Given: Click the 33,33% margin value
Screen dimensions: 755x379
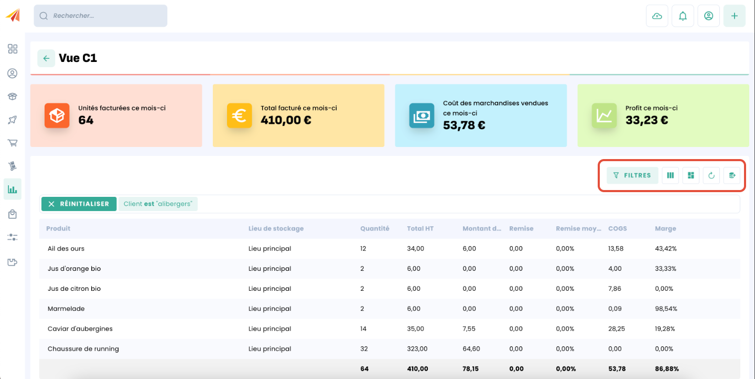Looking at the screenshot, I should coord(666,268).
